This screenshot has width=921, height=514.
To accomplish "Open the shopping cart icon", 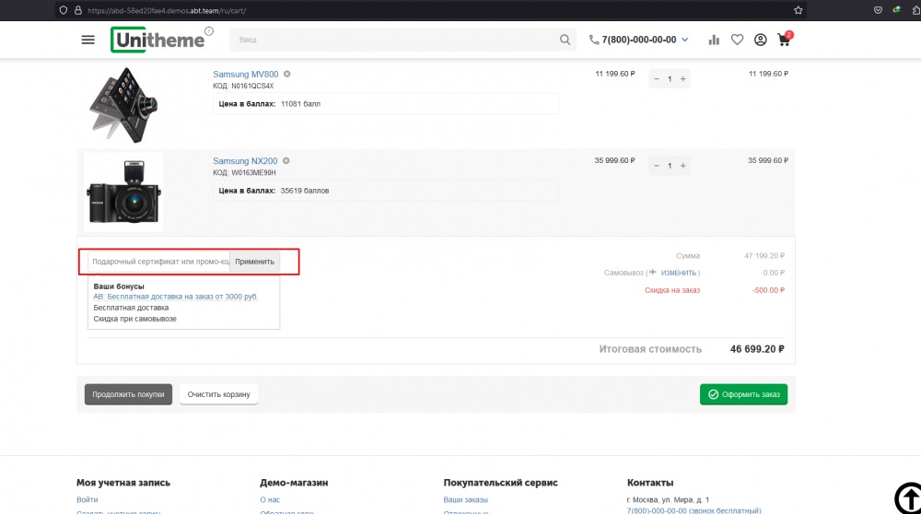I will tap(784, 40).
